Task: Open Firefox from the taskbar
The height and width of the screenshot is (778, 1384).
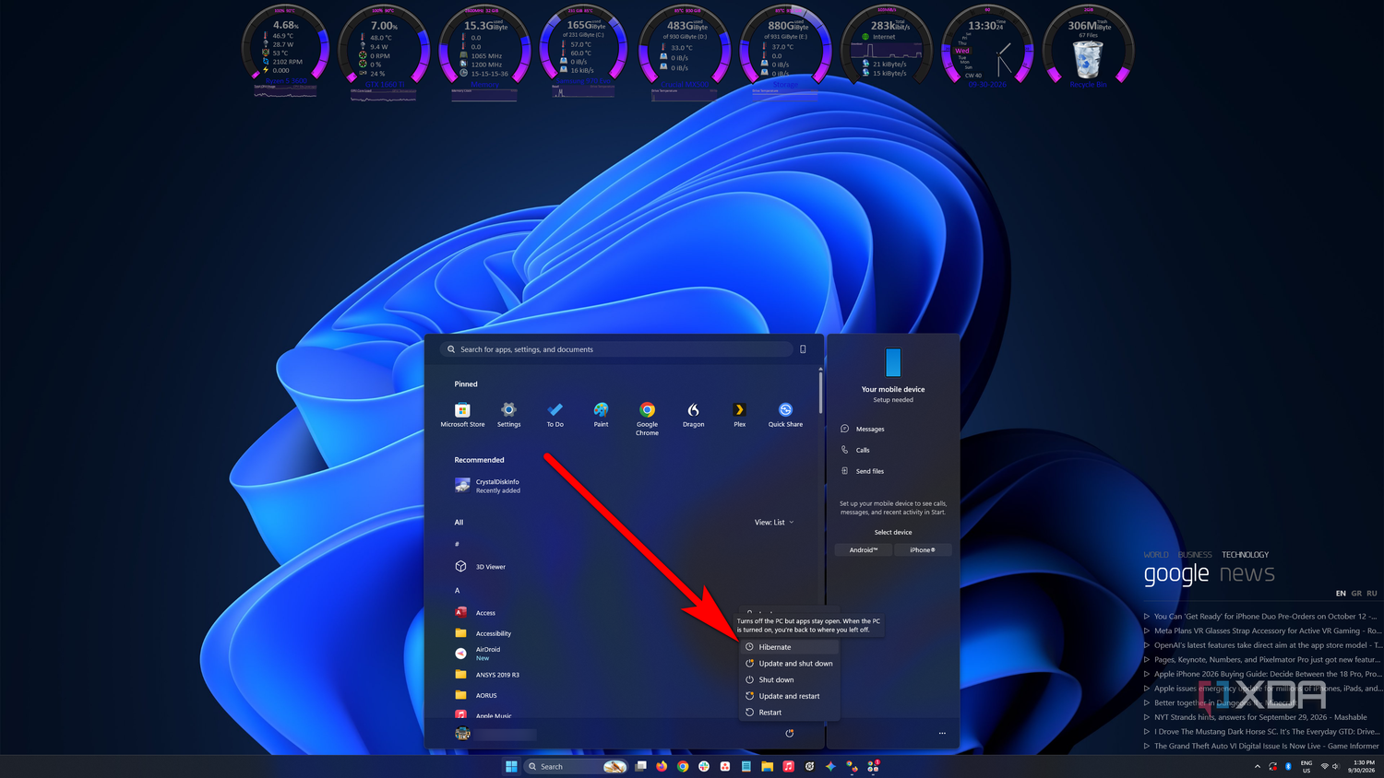Action: [x=662, y=766]
